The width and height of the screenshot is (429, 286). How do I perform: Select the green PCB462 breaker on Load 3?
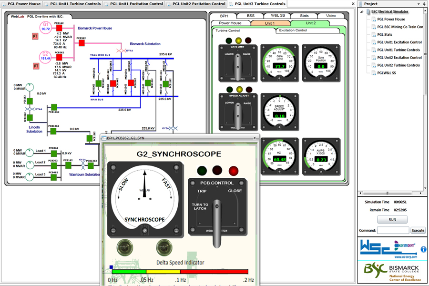click(x=53, y=177)
